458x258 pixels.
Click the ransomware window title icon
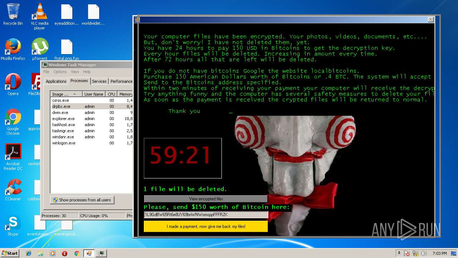(x=137, y=20)
